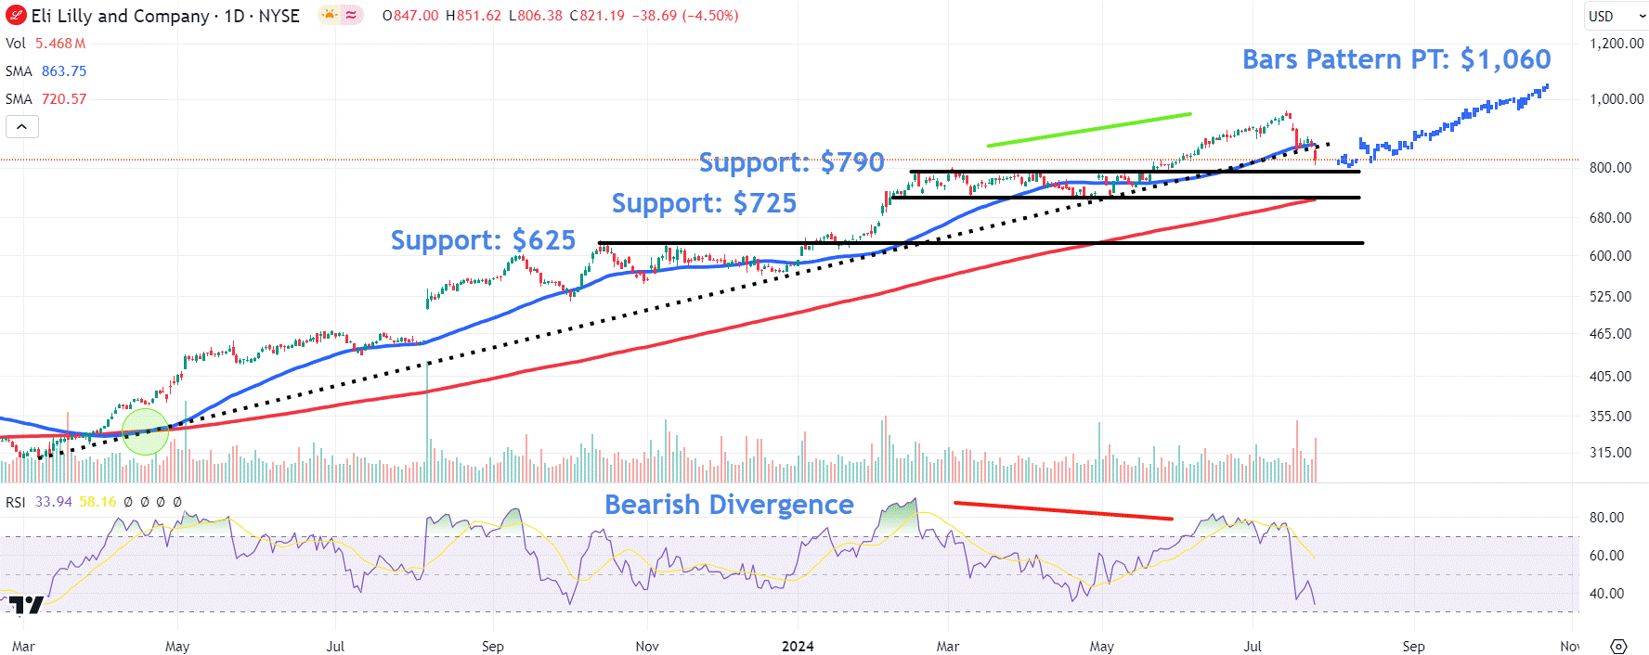Select the SMA 720.57 indicator legend
1649x655 pixels.
[45, 99]
